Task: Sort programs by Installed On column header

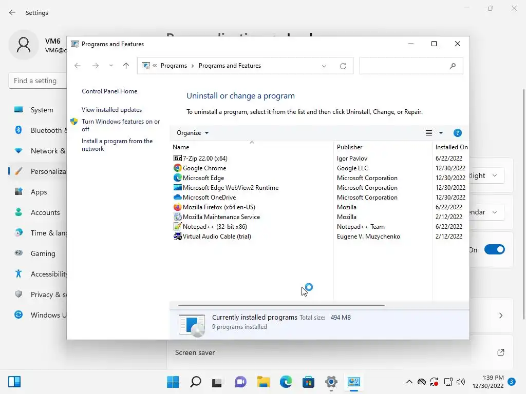Action: [451, 147]
